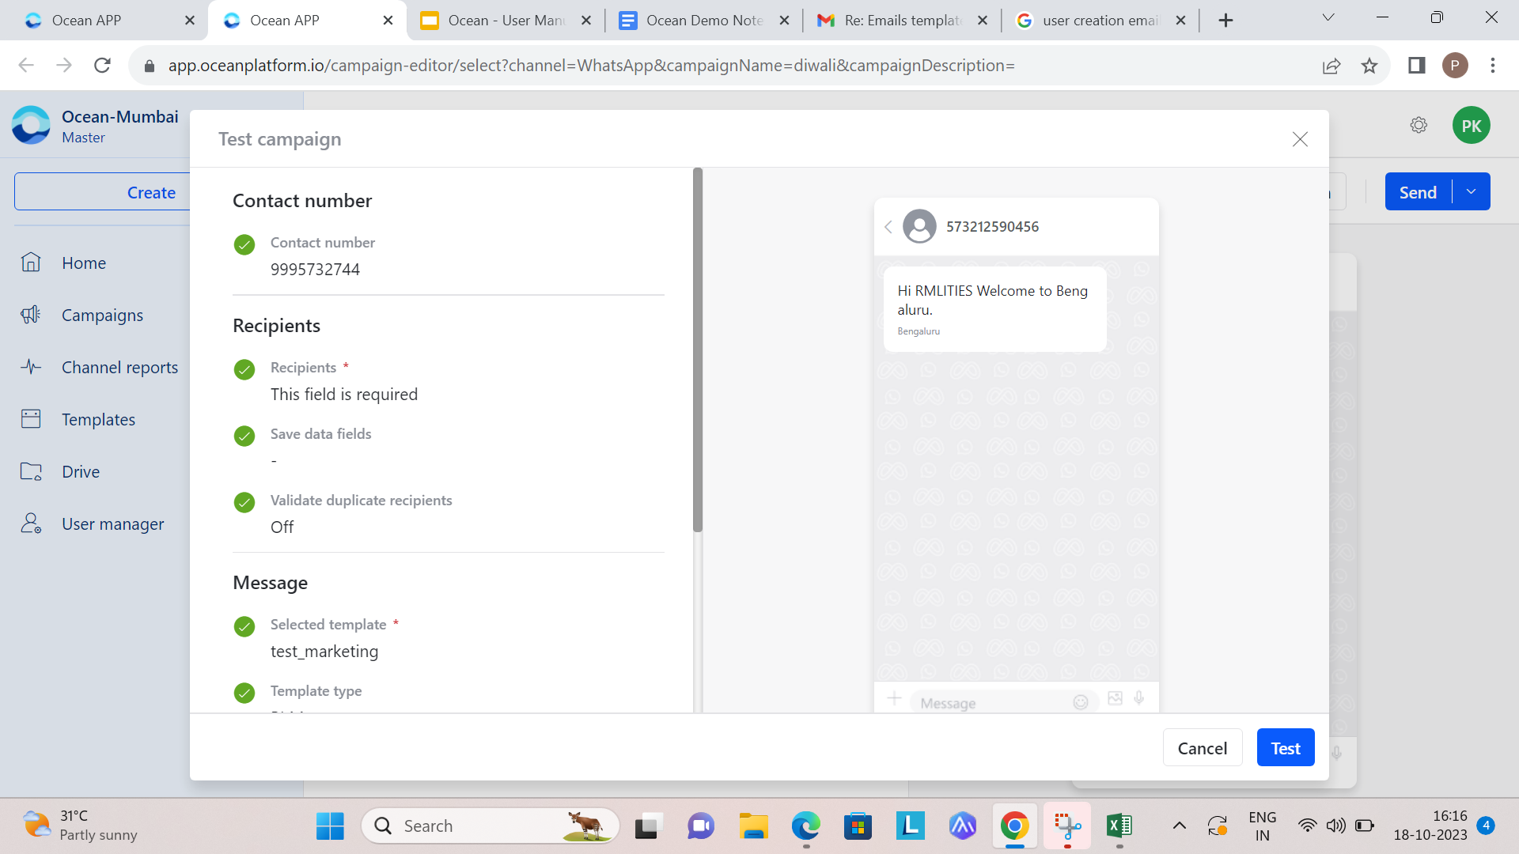The height and width of the screenshot is (854, 1519).
Task: Click preview message bubble text
Action: [993, 300]
